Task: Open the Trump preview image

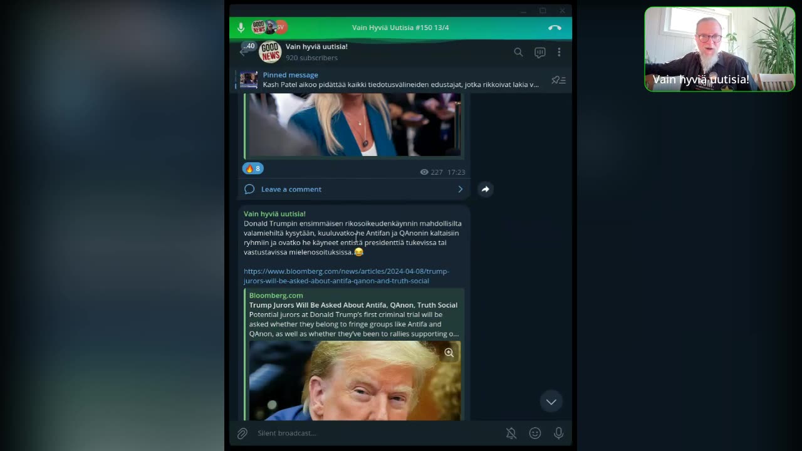Action: 355,380
